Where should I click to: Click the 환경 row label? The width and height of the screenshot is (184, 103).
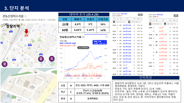63,98
